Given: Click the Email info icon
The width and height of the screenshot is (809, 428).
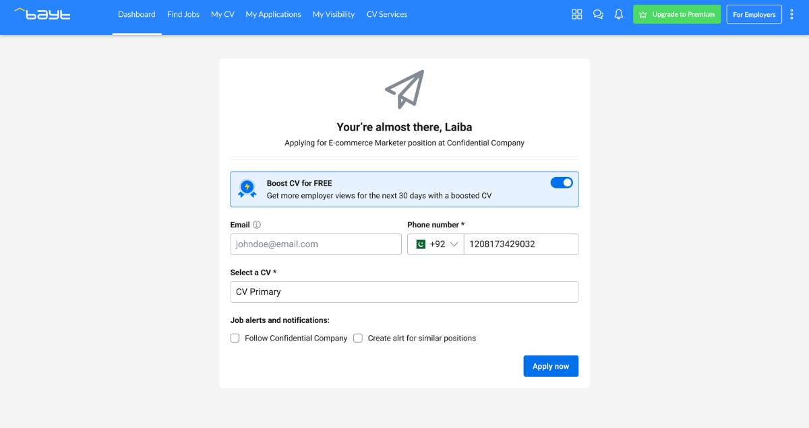Looking at the screenshot, I should (257, 225).
